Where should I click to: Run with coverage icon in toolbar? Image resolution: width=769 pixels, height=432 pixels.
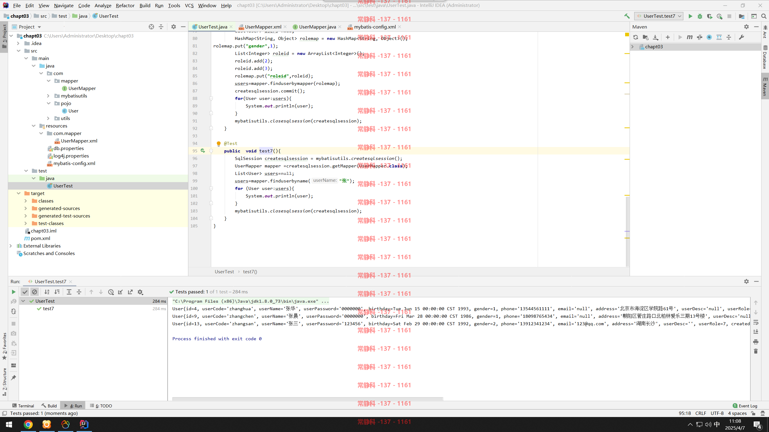click(x=710, y=16)
